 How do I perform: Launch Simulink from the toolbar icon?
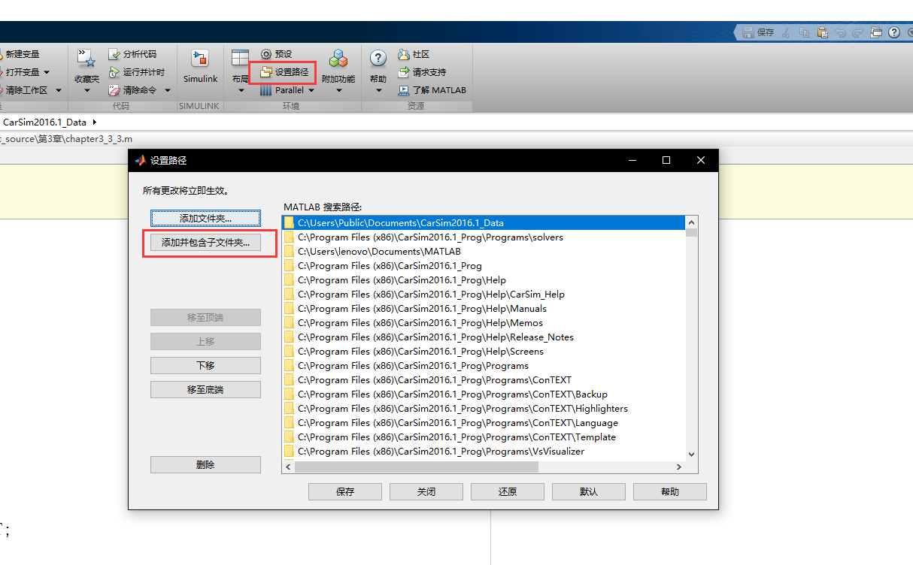pyautogui.click(x=200, y=59)
